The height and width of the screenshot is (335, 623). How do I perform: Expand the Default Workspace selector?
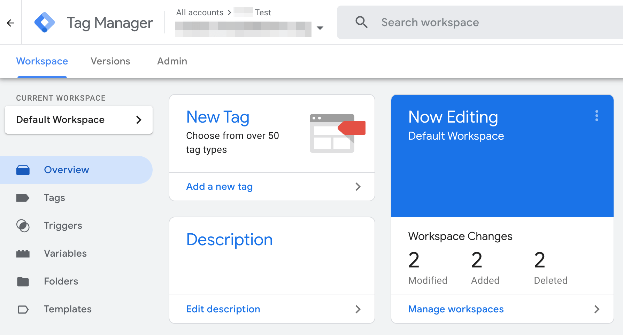pos(79,120)
